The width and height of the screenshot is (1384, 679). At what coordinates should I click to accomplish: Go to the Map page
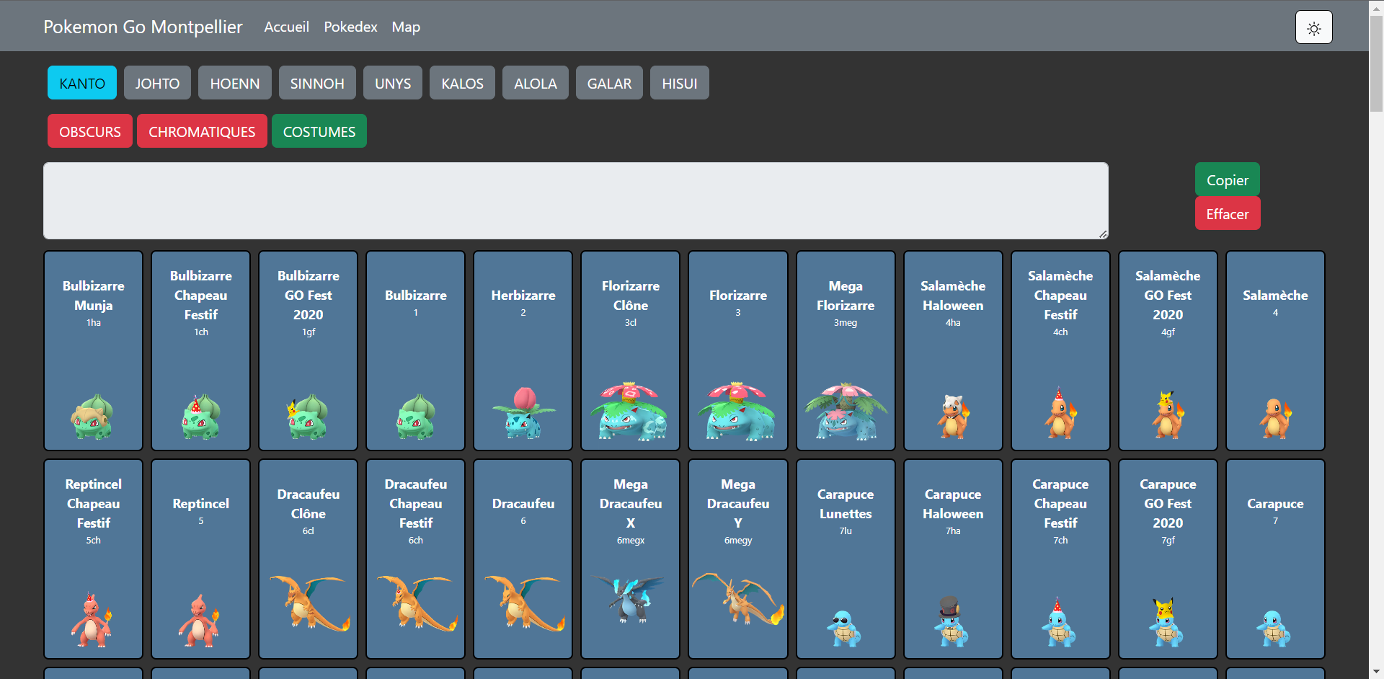(406, 27)
